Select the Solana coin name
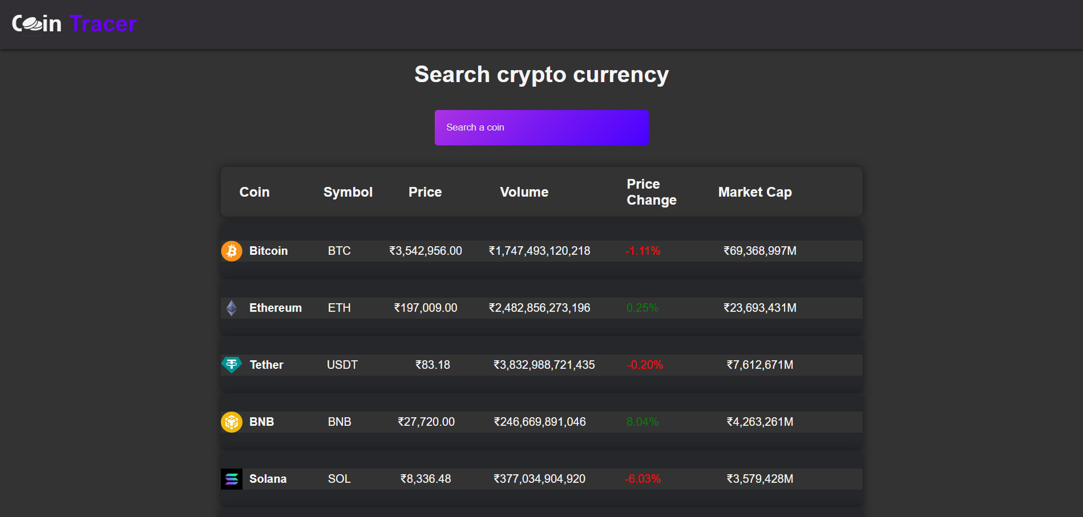 coord(268,479)
